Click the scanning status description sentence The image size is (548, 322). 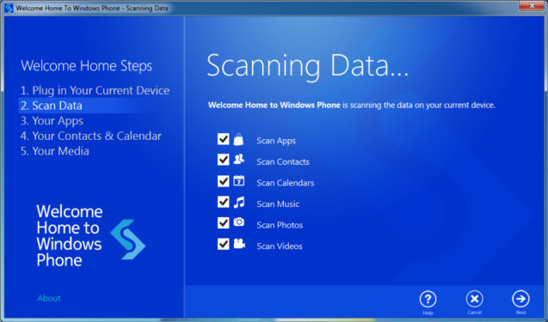[x=352, y=105]
